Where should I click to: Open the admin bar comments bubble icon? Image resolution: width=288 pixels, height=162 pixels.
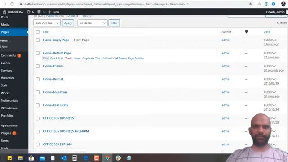click(41, 12)
